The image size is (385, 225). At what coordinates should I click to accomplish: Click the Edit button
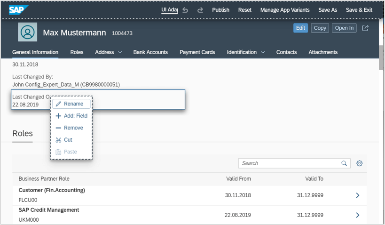[x=300, y=28]
